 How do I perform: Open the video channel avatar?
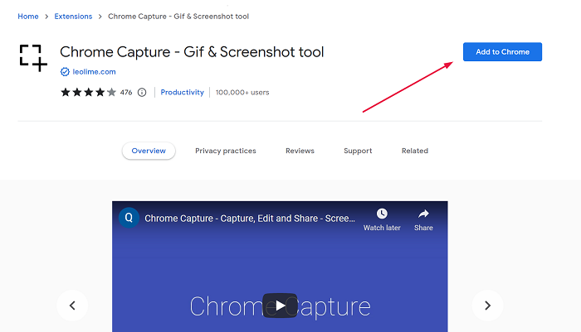pos(129,218)
